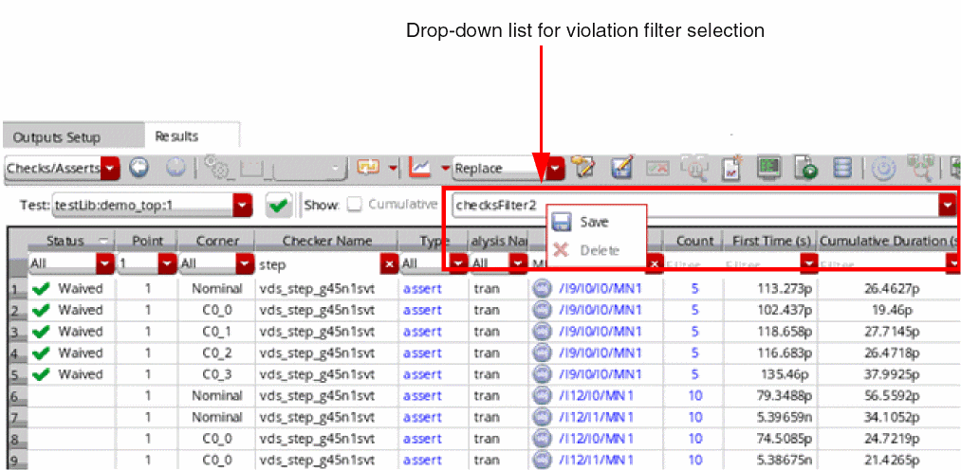This screenshot has height=470, width=961.
Task: Click assert link in row 1
Action: click(x=422, y=288)
